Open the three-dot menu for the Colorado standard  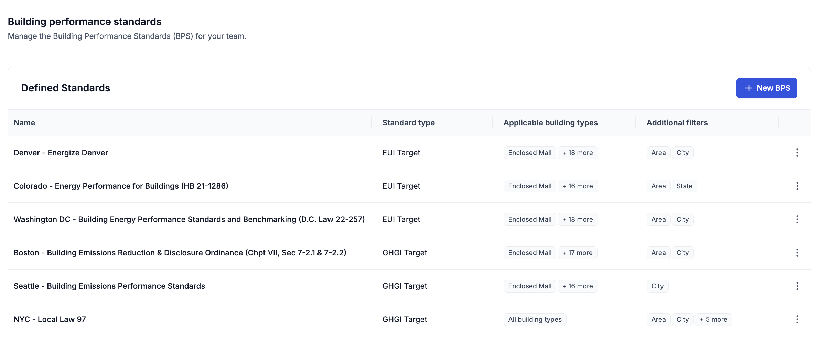coord(797,186)
